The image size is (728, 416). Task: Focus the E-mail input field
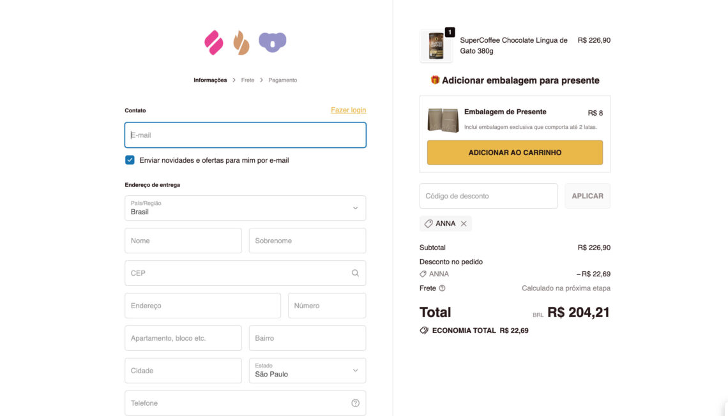(x=245, y=135)
